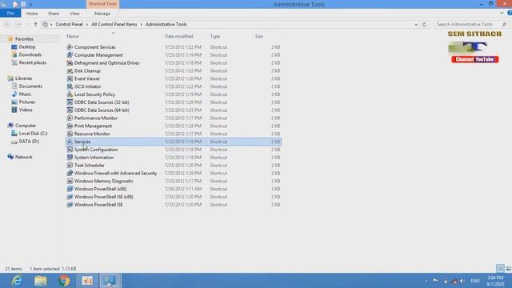Viewport: 512px width, 288px height.
Task: Select the System Configuration icon
Action: pyautogui.click(x=70, y=150)
